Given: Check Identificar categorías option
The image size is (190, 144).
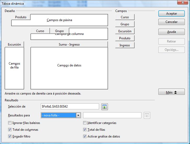Looking at the screenshot, I should (x=85, y=123).
